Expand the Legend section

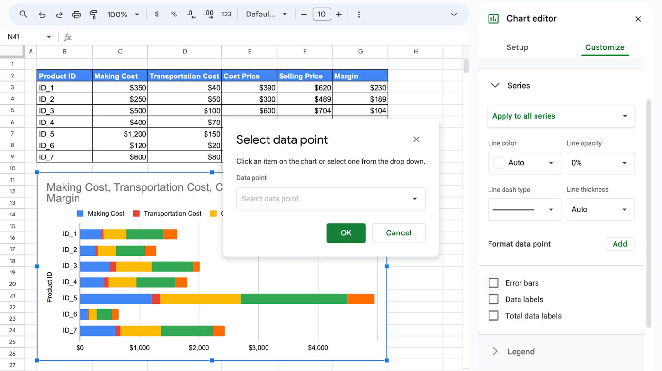(x=495, y=351)
